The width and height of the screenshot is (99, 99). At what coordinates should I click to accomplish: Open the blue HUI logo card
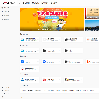[29, 80]
